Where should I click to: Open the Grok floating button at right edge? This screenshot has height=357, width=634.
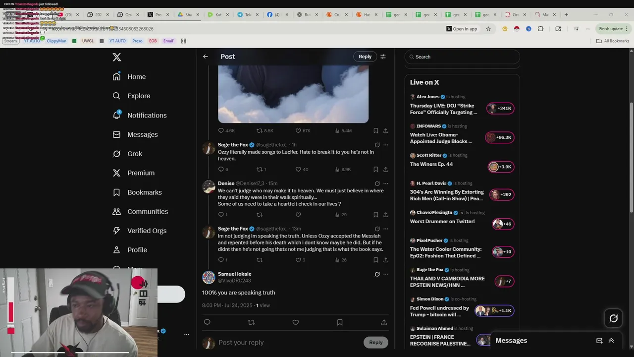click(x=614, y=319)
